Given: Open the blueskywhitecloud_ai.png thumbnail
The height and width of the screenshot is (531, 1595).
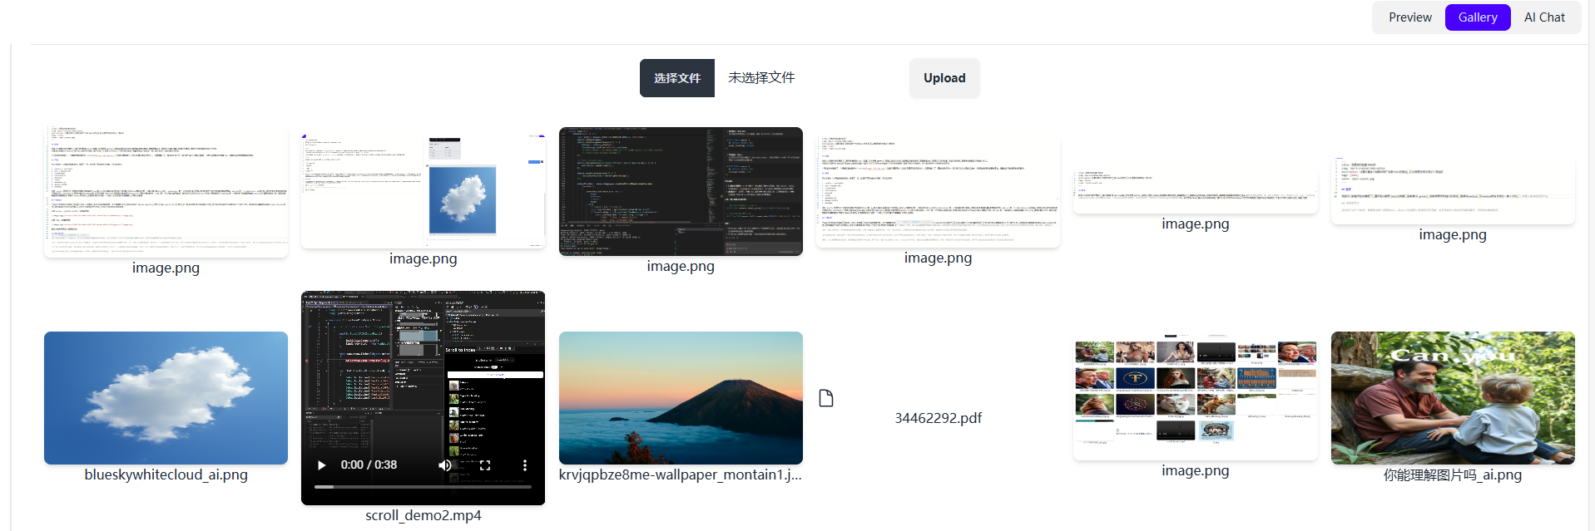Looking at the screenshot, I should (166, 398).
